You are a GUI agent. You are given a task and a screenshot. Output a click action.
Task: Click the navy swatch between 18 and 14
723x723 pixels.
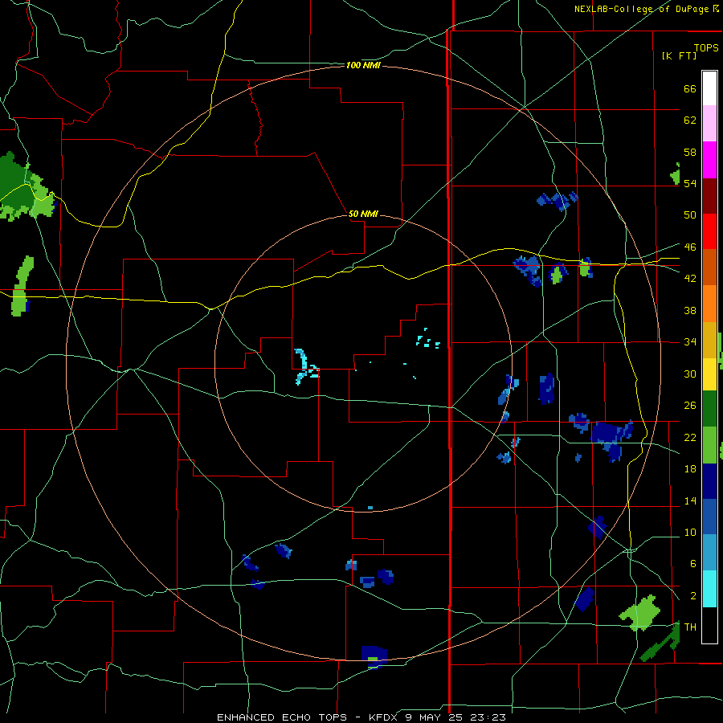709,481
